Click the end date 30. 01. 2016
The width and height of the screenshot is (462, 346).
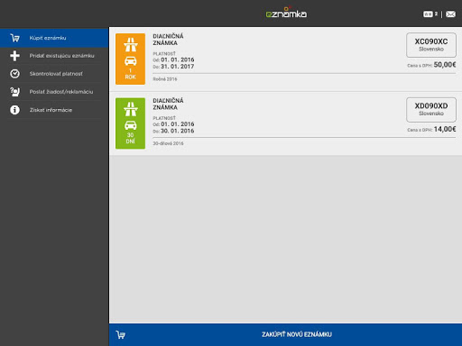point(178,131)
